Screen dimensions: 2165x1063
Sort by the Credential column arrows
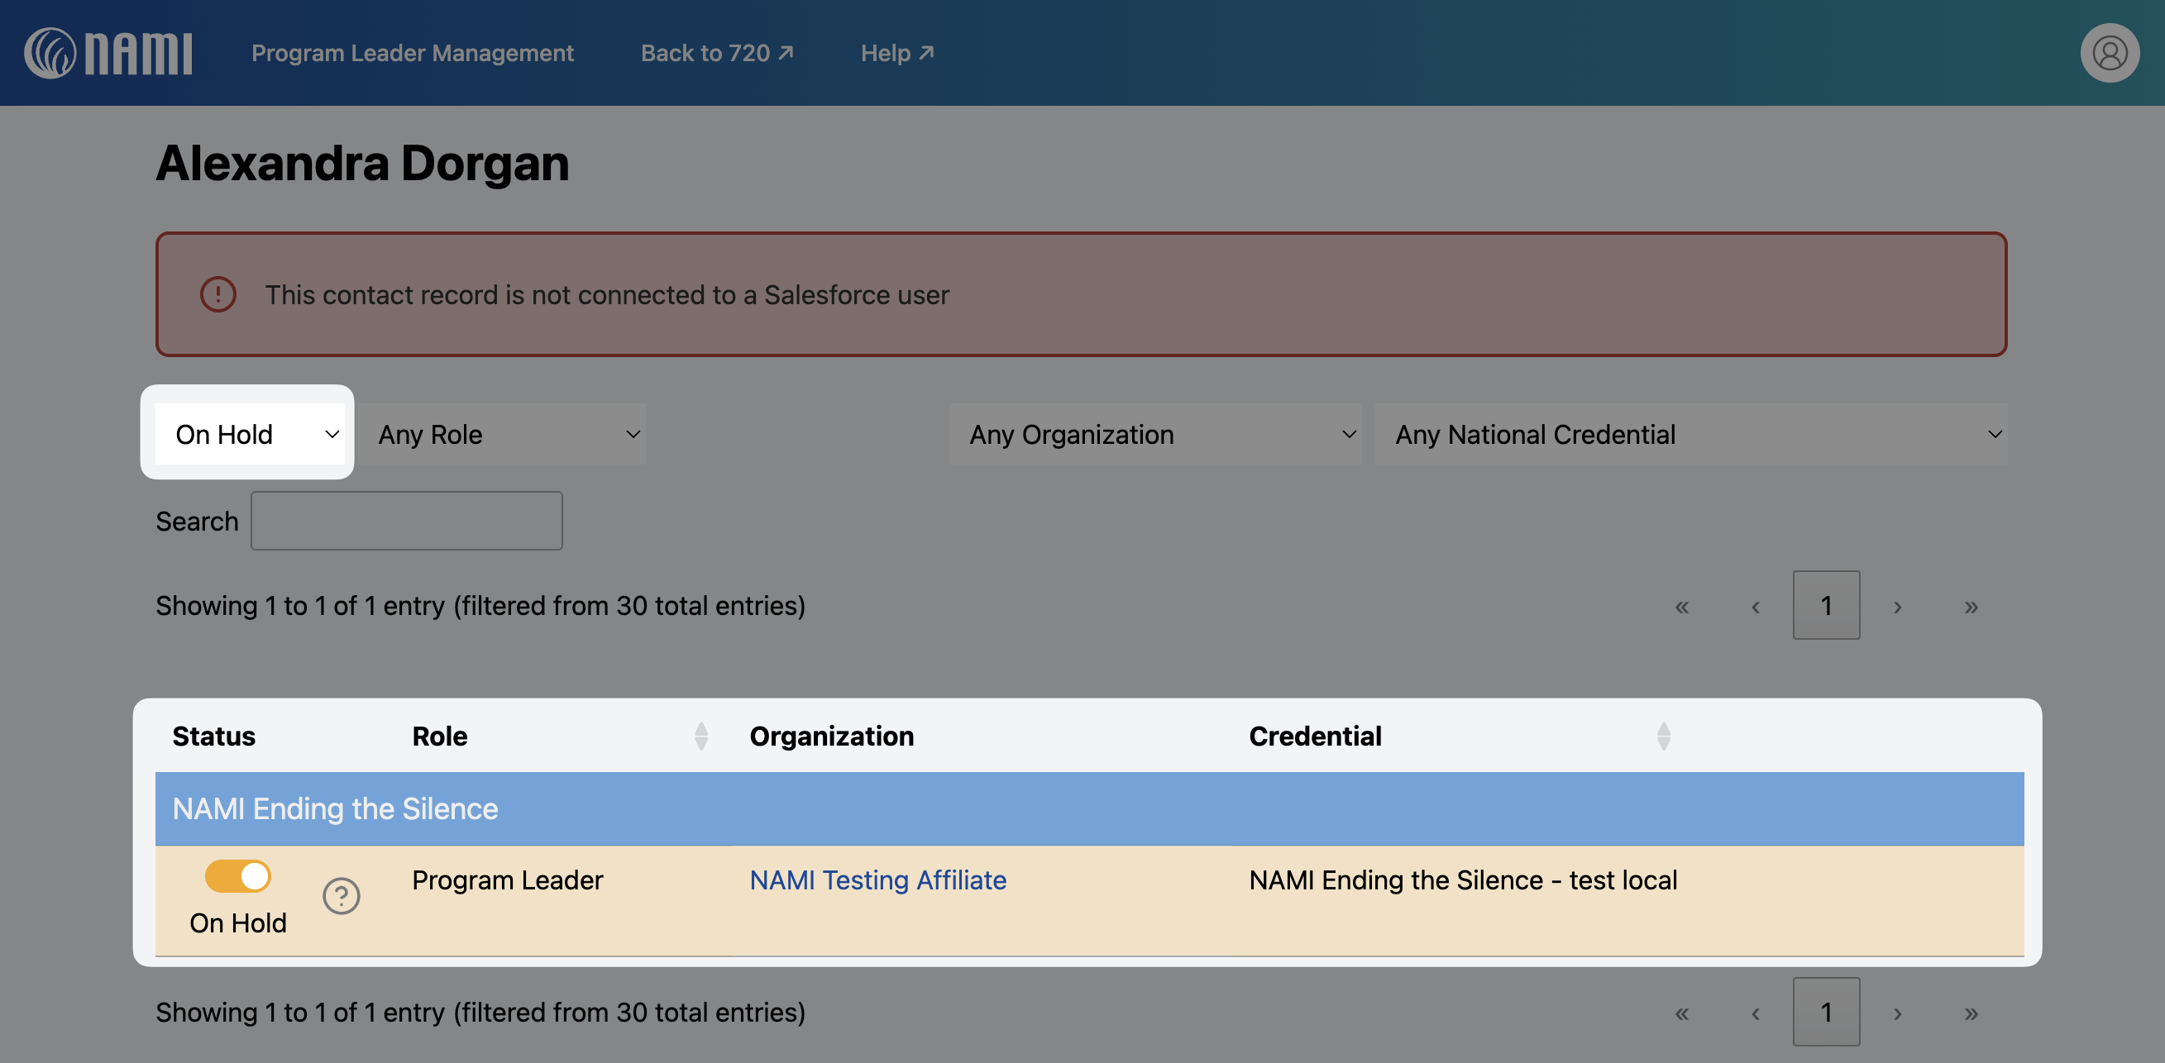point(1663,736)
